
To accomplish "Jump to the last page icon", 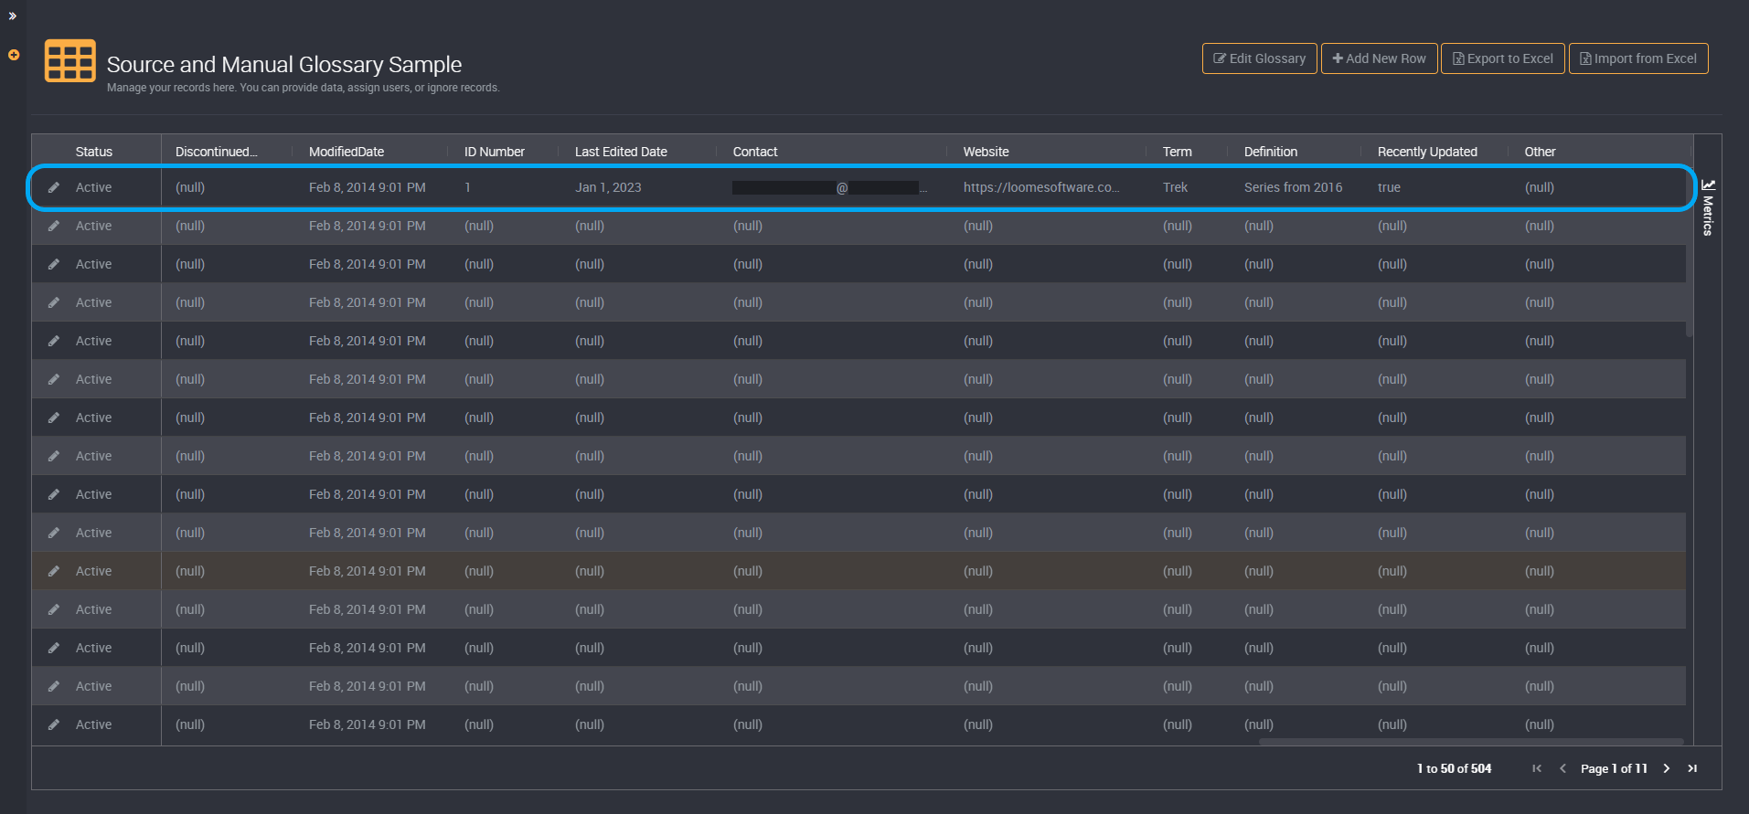I will 1692,768.
